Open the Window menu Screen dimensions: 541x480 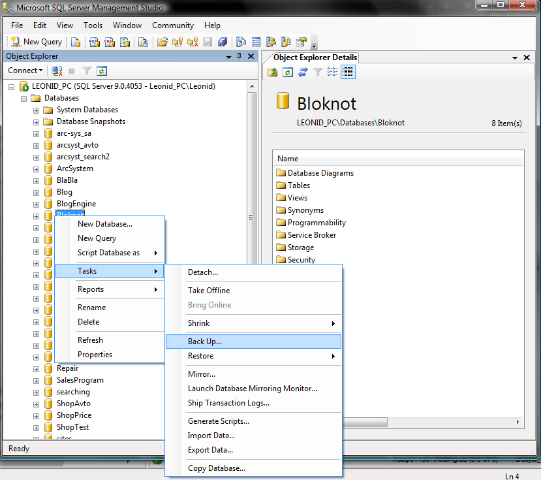(127, 25)
